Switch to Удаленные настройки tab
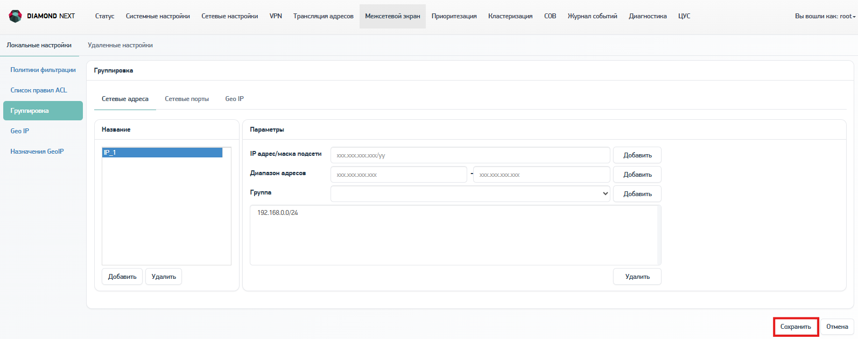This screenshot has height=339, width=858. 121,45
